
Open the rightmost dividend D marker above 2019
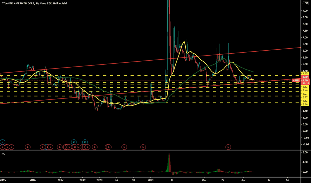tap(85, 142)
